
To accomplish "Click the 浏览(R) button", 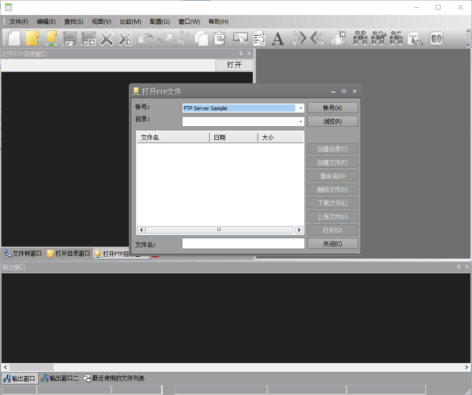I will [x=333, y=121].
